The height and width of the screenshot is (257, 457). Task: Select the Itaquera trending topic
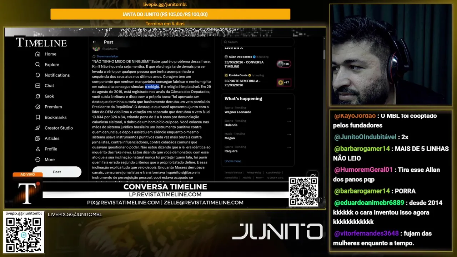click(231, 151)
